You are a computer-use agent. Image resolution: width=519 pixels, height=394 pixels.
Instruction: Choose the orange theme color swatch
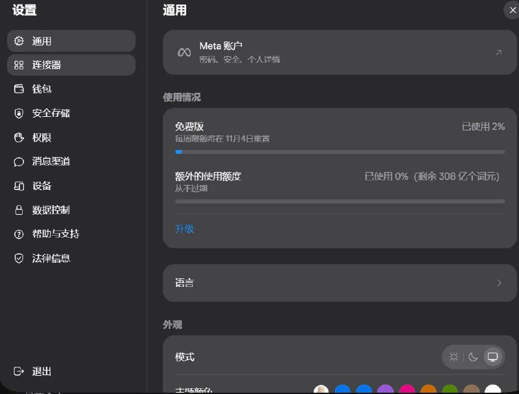click(x=428, y=389)
